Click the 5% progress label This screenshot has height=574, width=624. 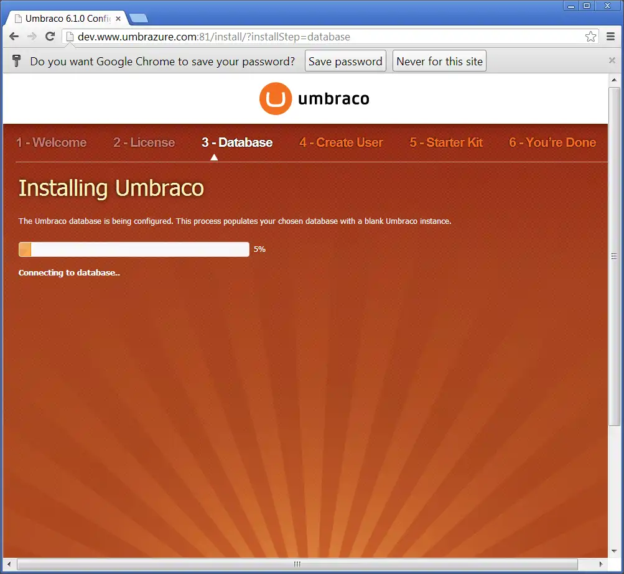[259, 249]
